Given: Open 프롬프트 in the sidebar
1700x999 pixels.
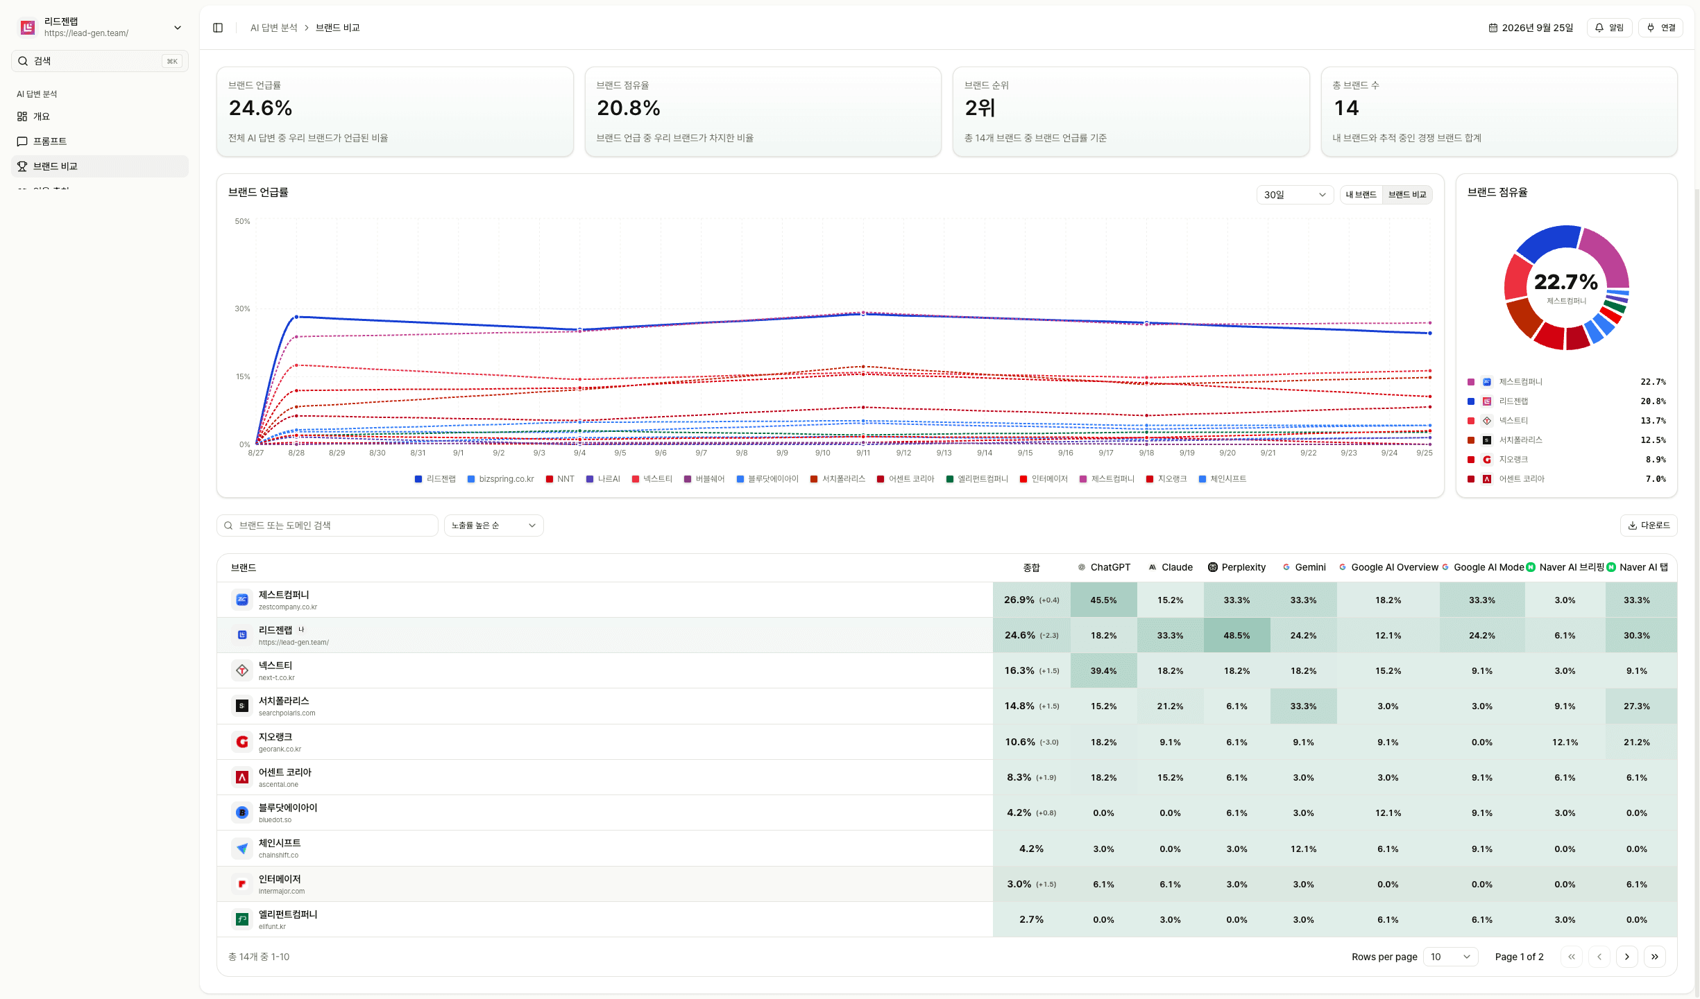Looking at the screenshot, I should pos(100,141).
